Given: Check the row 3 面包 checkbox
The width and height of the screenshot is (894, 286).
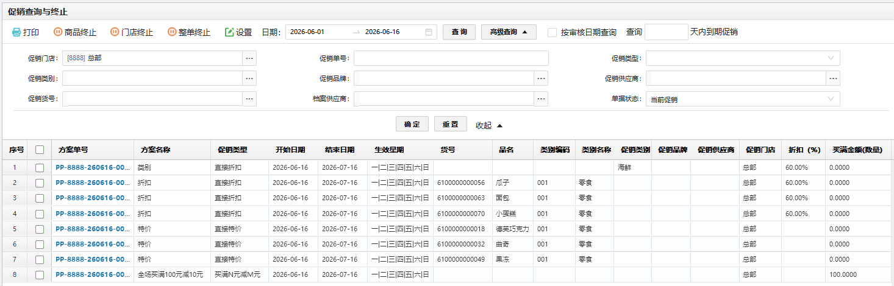Looking at the screenshot, I should [x=40, y=198].
